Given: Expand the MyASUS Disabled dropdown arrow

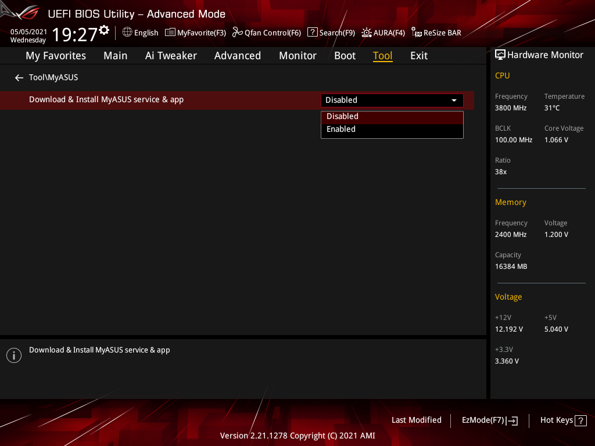Looking at the screenshot, I should [x=454, y=100].
